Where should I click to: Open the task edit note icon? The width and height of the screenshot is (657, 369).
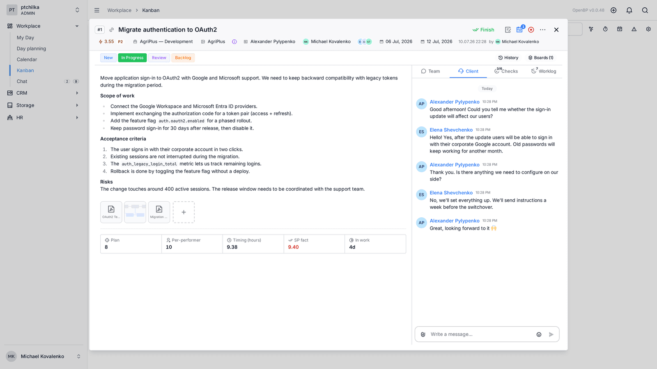tap(508, 30)
